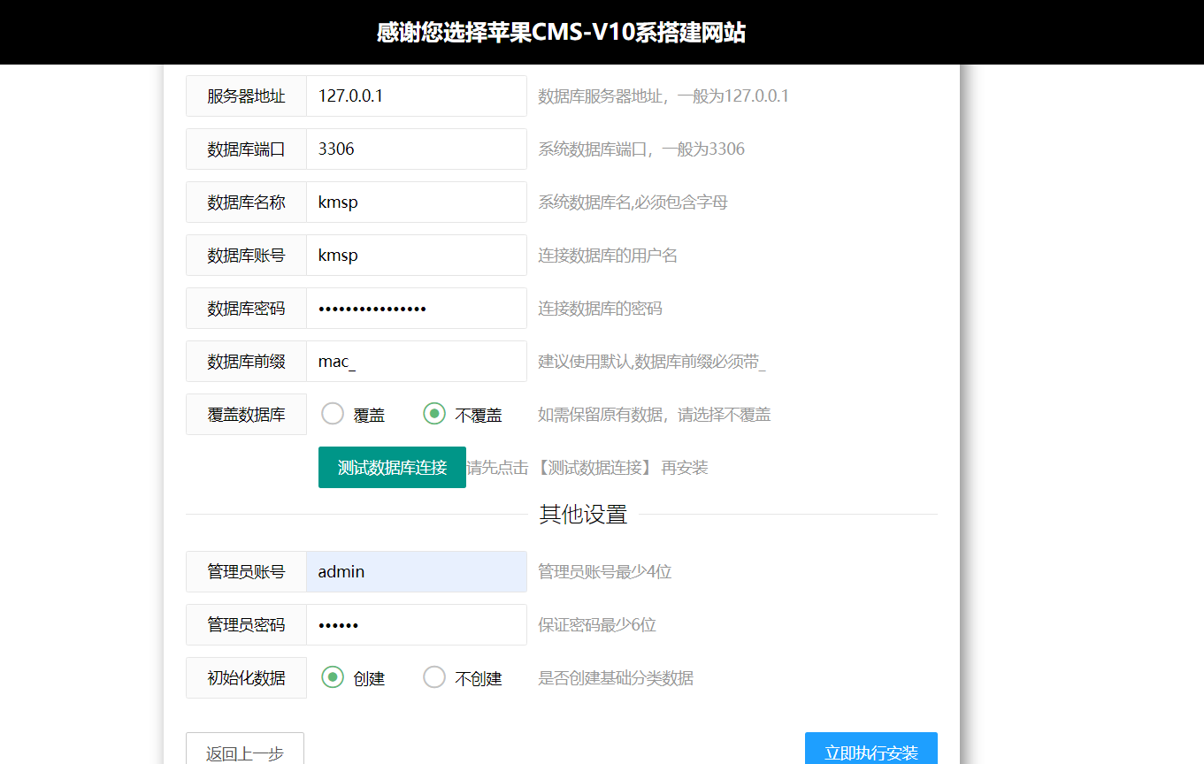Click the 初始化数据 label box

(x=246, y=677)
